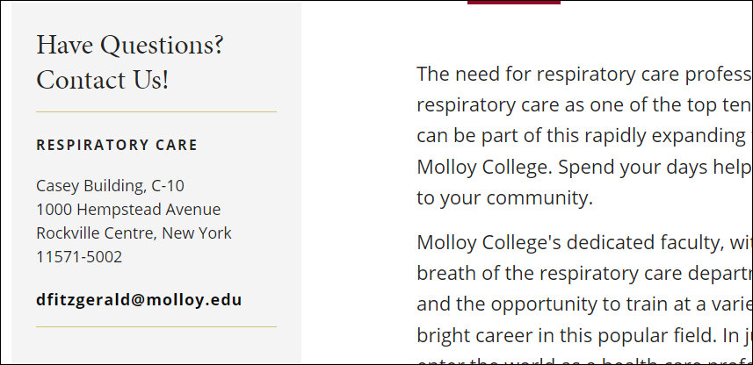Click the 'Rockville Centre, New York' text
This screenshot has width=753, height=365.
click(134, 233)
